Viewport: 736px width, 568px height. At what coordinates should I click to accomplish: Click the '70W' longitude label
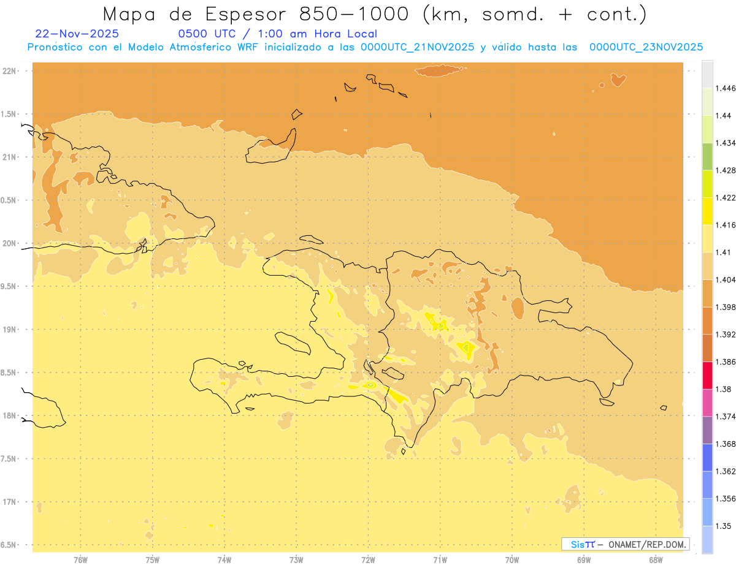[512, 560]
